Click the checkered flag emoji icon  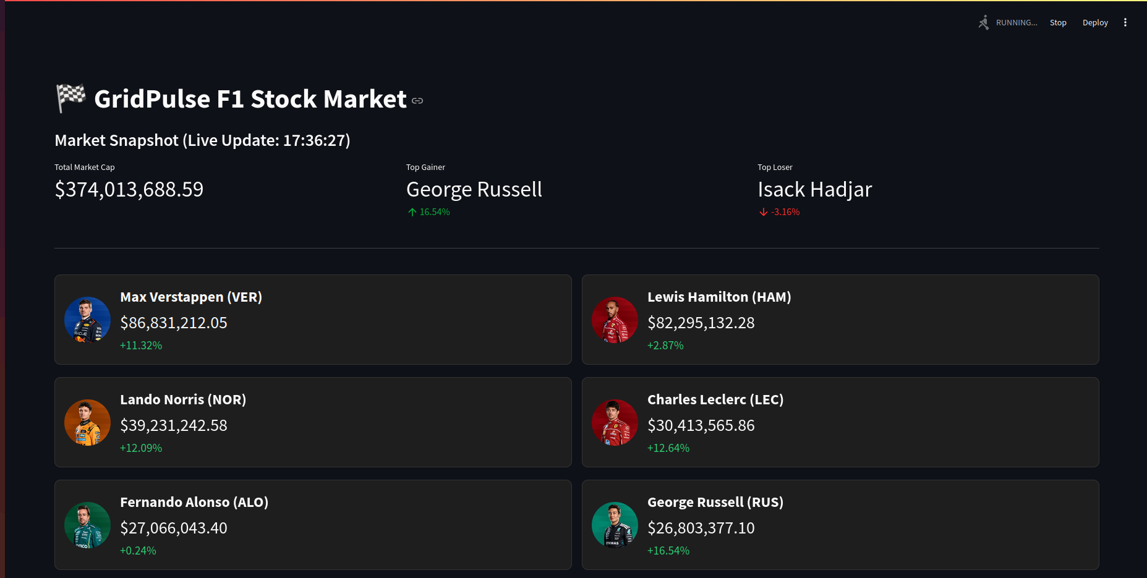71,98
